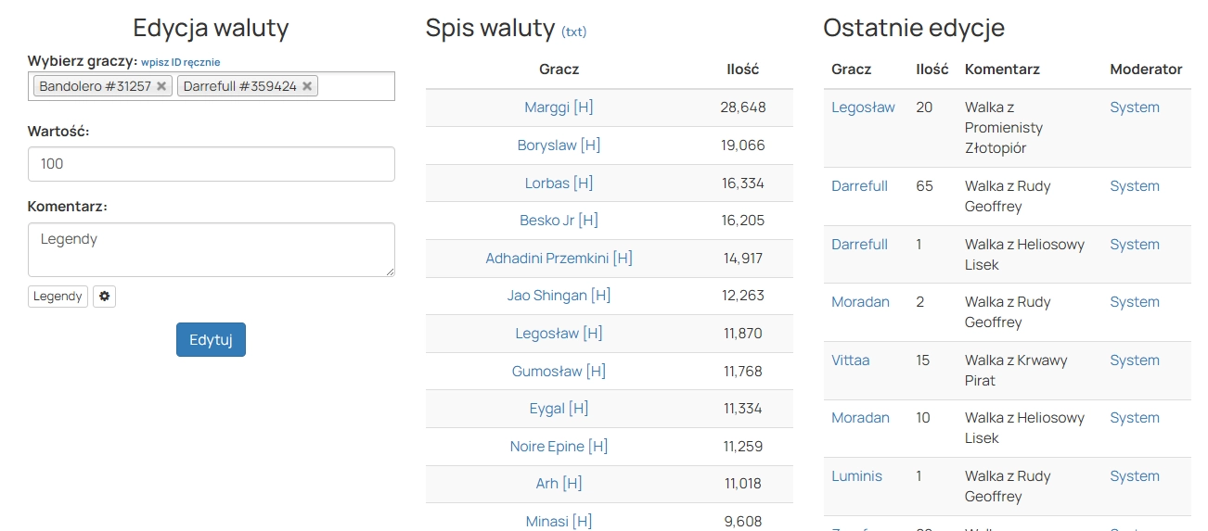Remove Darrefull #359424 tag
The height and width of the screenshot is (531, 1208).
click(307, 86)
